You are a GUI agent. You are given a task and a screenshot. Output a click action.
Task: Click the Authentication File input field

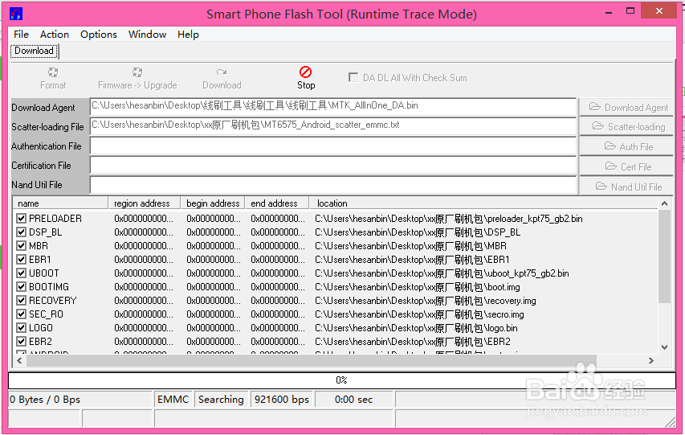pyautogui.click(x=333, y=146)
